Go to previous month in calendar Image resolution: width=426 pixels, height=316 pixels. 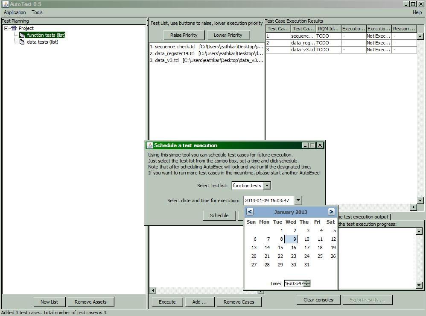tap(250, 211)
